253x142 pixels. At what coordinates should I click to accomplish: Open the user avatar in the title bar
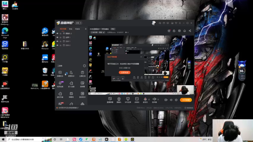tap(154, 23)
